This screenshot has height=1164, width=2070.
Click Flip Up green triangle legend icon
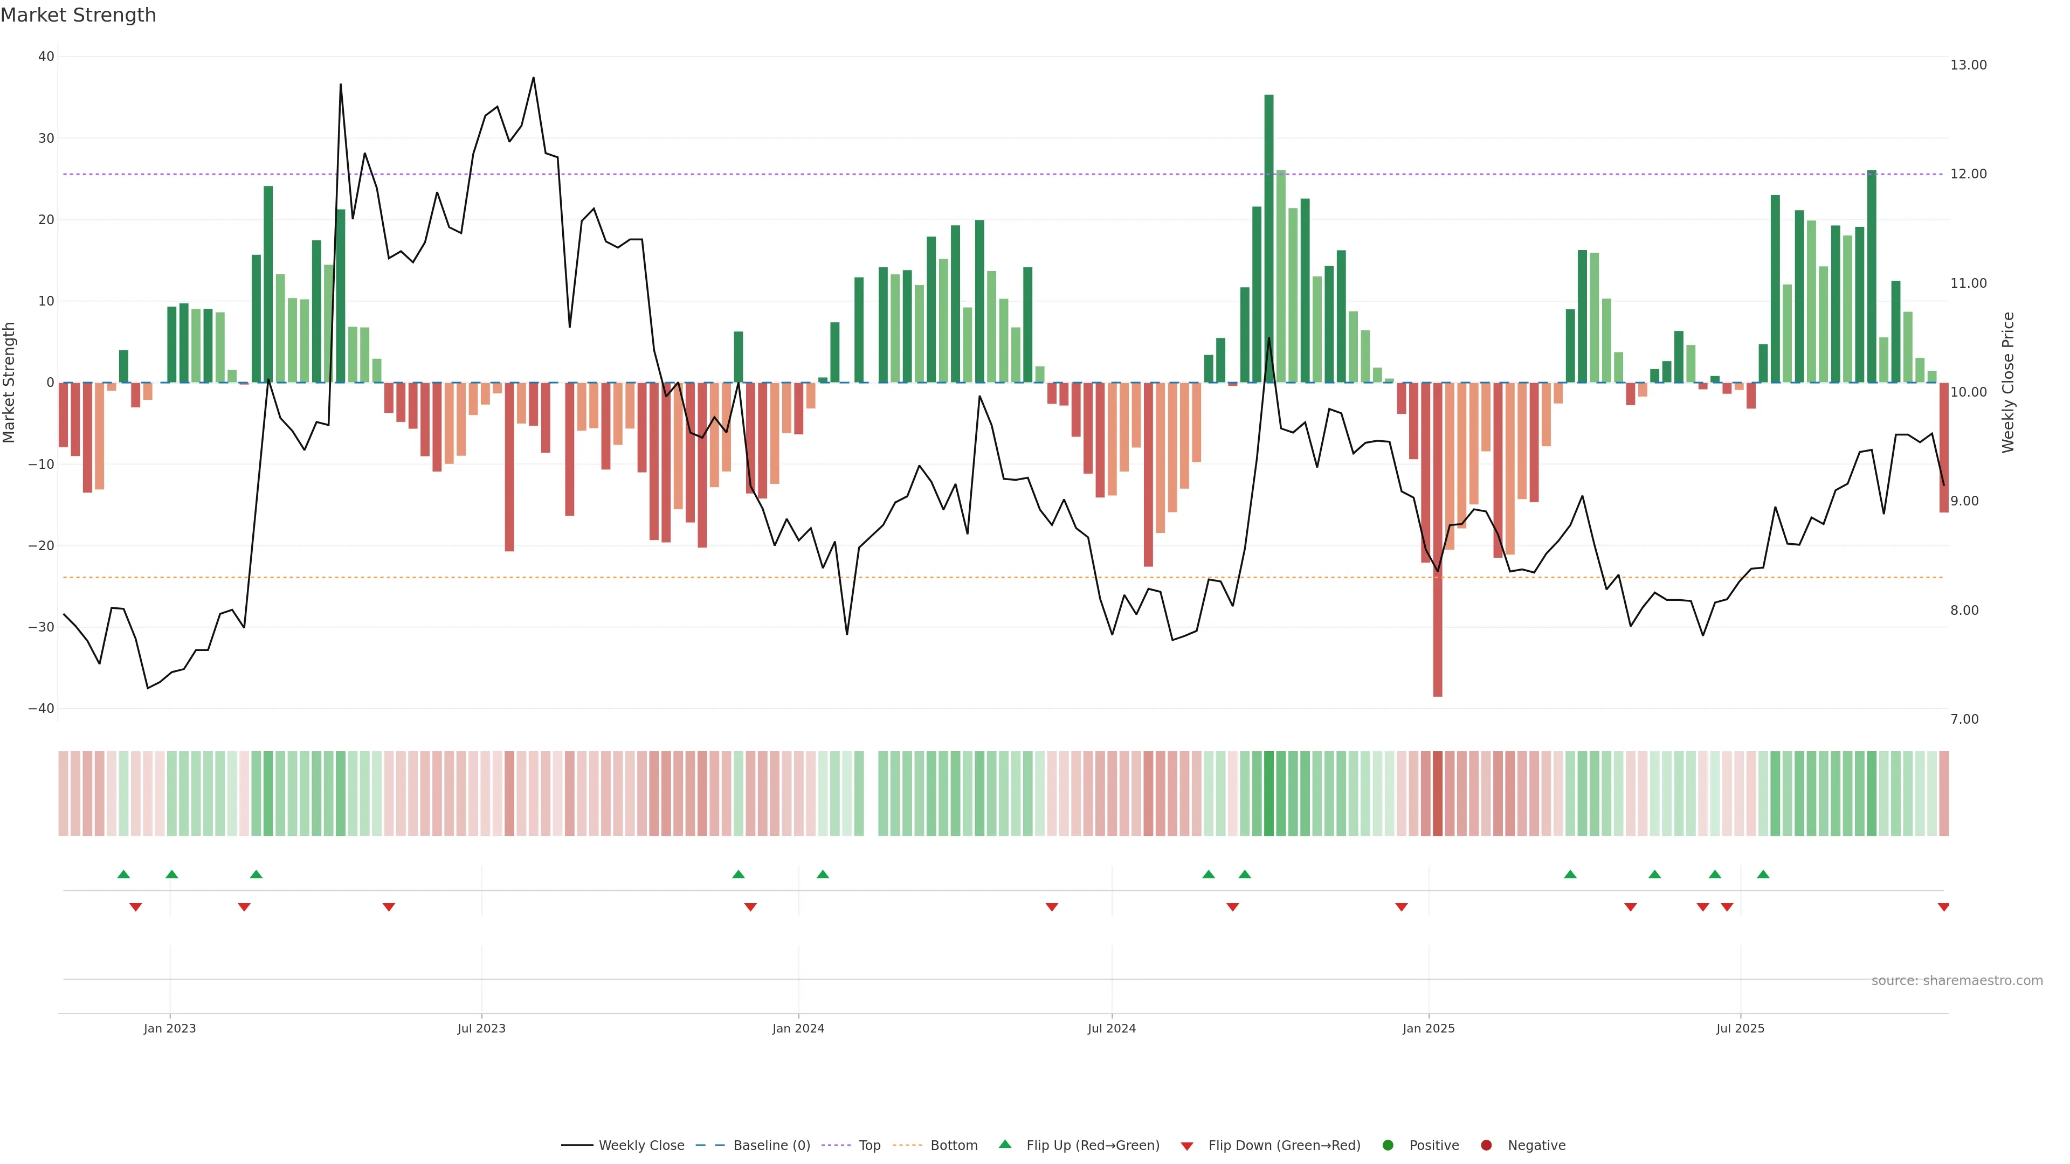(1004, 1145)
